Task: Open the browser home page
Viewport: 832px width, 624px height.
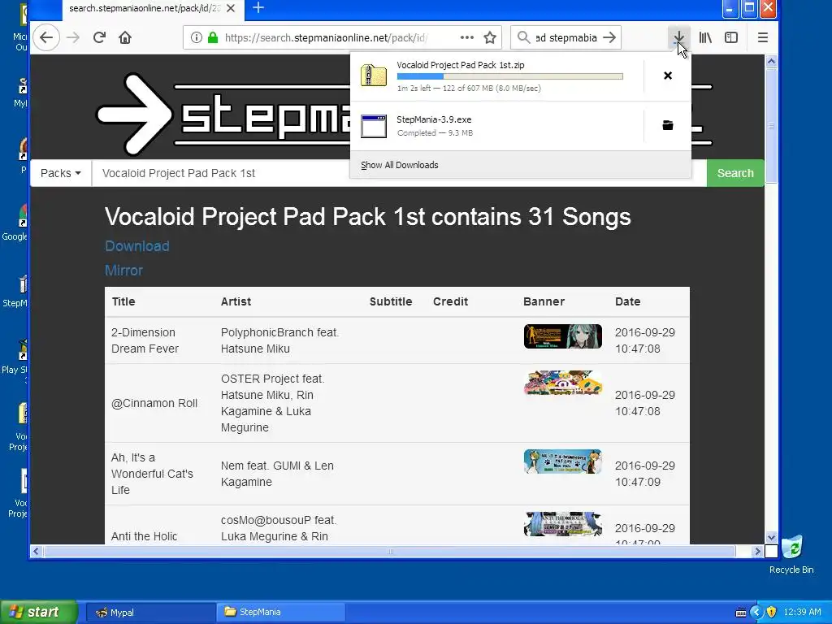Action: tap(125, 37)
